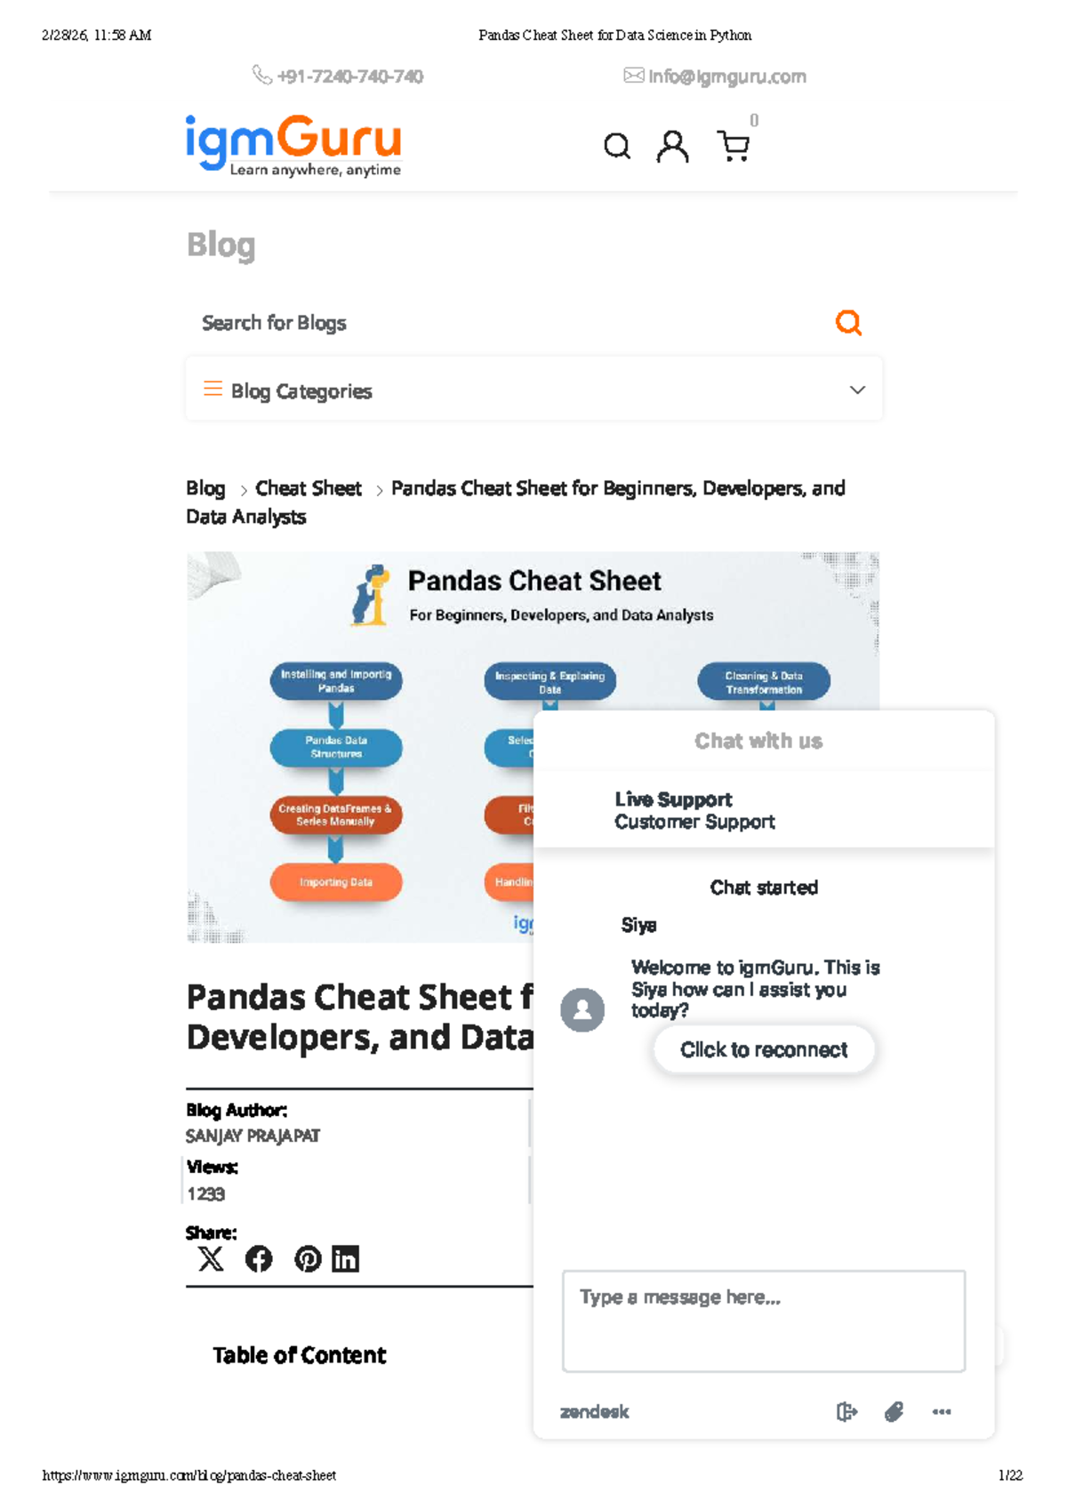The width and height of the screenshot is (1067, 1510).
Task: Share on LinkedIn icon
Action: coord(345,1259)
